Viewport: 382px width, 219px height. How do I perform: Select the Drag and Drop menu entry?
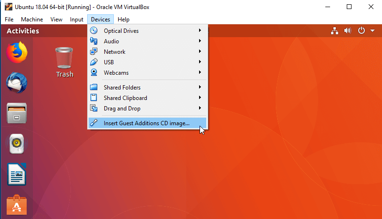147,108
